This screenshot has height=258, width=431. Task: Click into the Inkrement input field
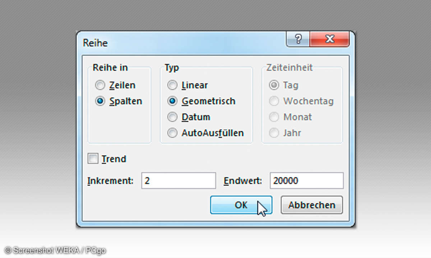point(179,181)
